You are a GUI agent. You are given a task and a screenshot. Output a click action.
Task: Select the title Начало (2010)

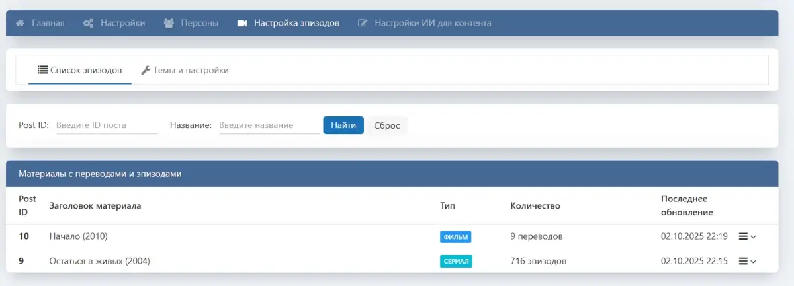click(78, 236)
